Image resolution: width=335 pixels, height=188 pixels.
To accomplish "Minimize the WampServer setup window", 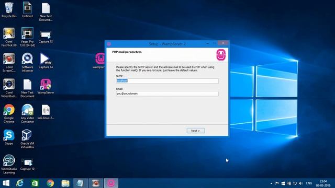I will point(208,43).
